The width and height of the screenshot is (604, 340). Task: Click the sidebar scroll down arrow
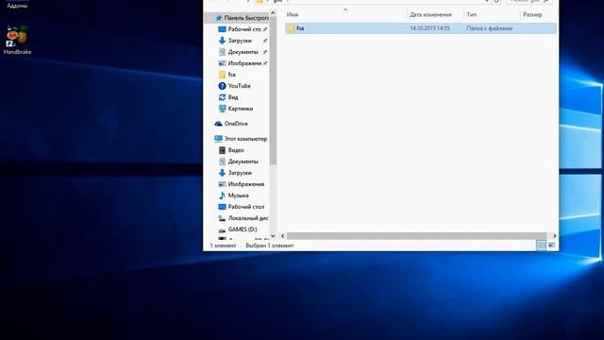tap(273, 236)
